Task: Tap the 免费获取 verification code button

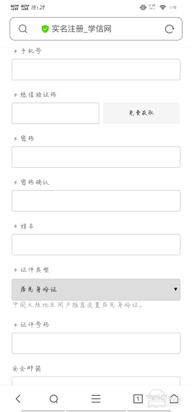Action: pos(141,113)
